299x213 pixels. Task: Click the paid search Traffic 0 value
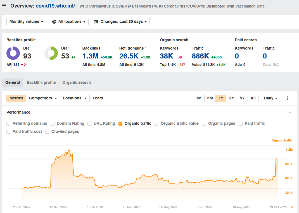pos(265,56)
